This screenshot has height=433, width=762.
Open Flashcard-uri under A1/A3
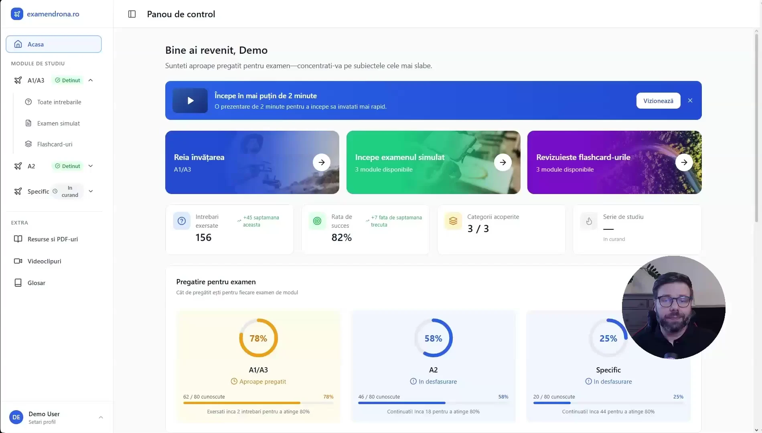(55, 144)
